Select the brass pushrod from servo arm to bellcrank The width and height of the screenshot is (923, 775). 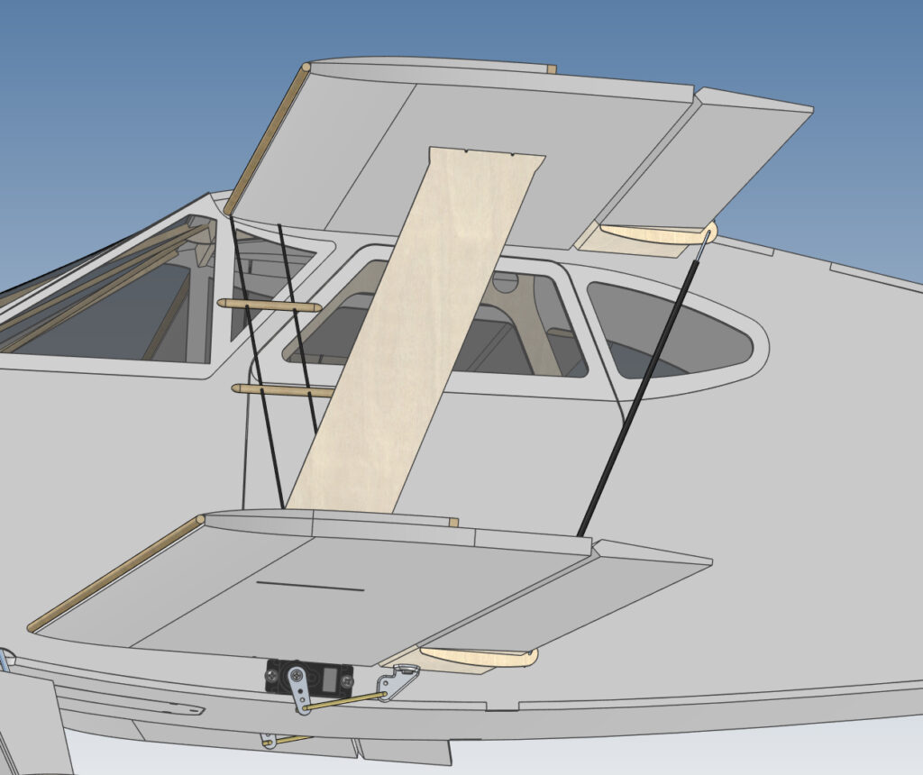[x=345, y=700]
